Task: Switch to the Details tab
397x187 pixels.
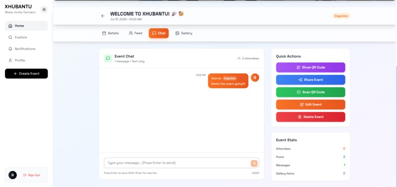Action: (110, 33)
